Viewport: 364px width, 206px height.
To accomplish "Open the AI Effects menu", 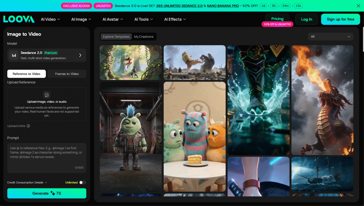I will 175,19.
